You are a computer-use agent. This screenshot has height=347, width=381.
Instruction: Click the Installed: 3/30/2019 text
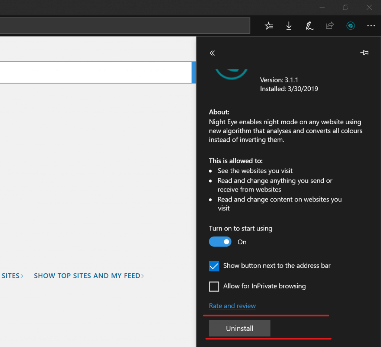pyautogui.click(x=289, y=89)
